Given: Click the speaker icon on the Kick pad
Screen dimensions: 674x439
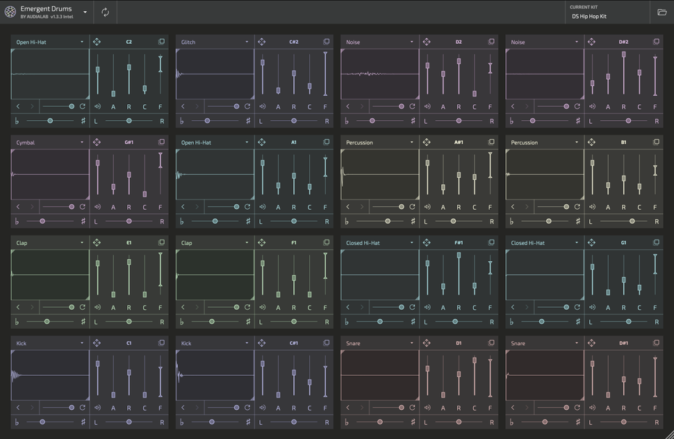Looking at the screenshot, I should pyautogui.click(x=97, y=408).
